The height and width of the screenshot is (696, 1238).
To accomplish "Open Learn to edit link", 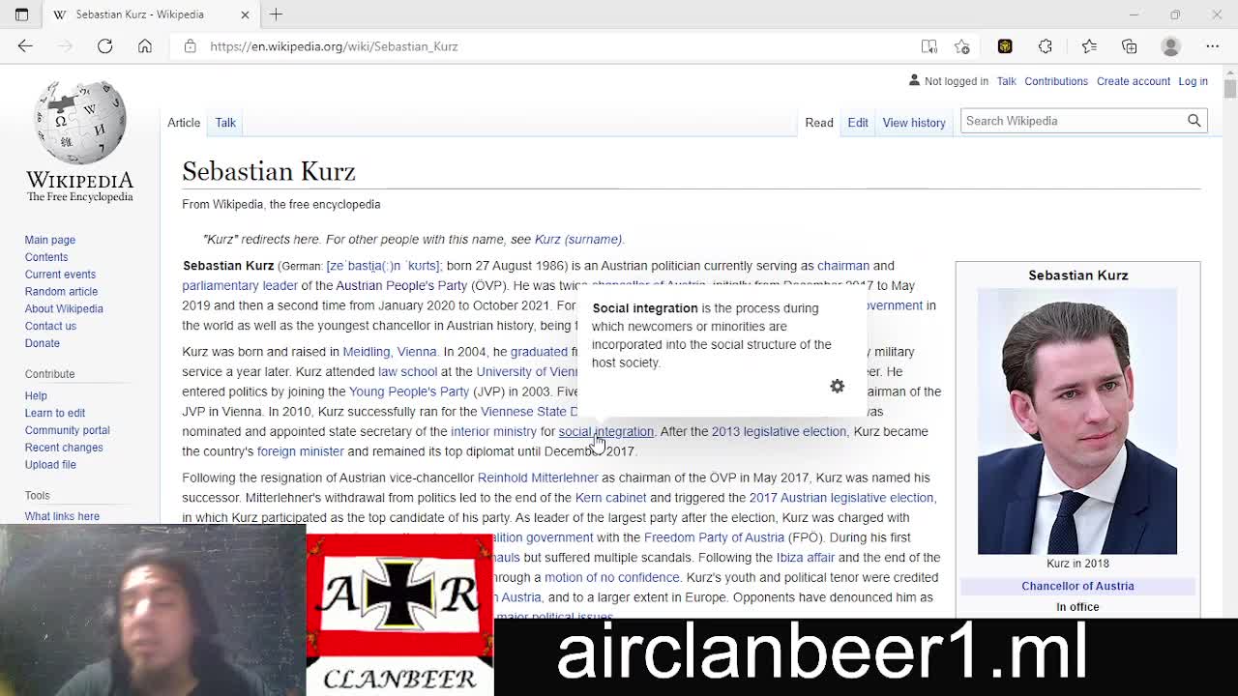I will (55, 413).
